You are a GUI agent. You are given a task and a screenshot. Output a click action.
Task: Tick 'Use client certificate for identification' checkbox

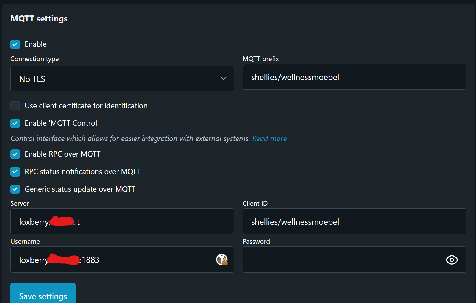(x=15, y=106)
